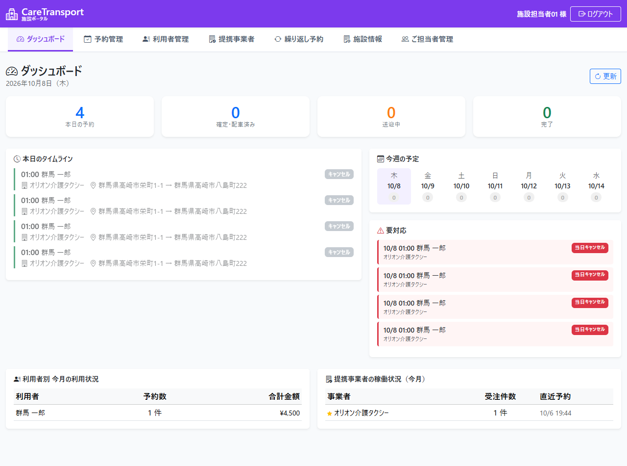Image resolution: width=627 pixels, height=466 pixels.
Task: Click the date 2026年10月8日（木）under the title
Action: pos(39,83)
